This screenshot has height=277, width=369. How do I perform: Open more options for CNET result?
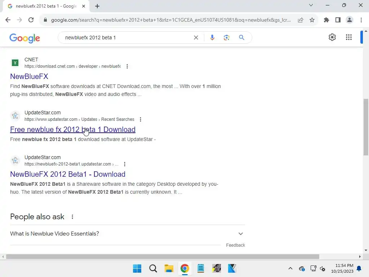coord(127,66)
